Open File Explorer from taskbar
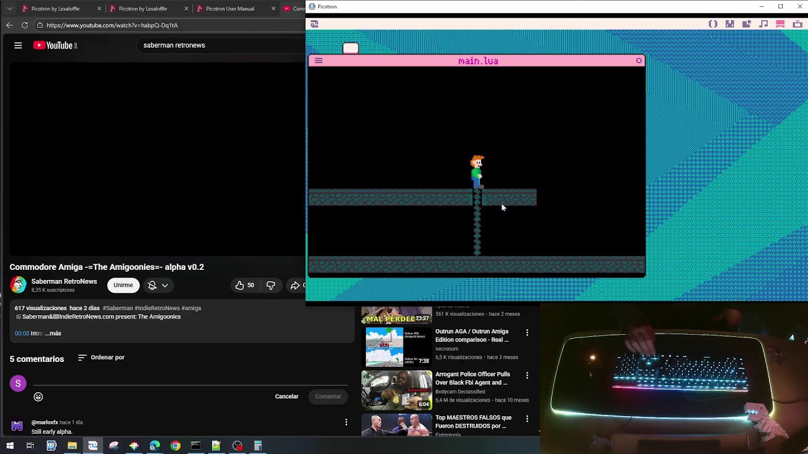Image resolution: width=808 pixels, height=454 pixels. [x=72, y=446]
